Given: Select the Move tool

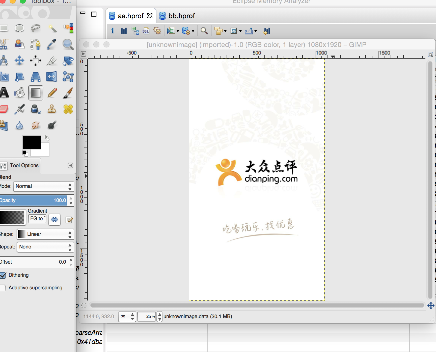Looking at the screenshot, I should [19, 60].
